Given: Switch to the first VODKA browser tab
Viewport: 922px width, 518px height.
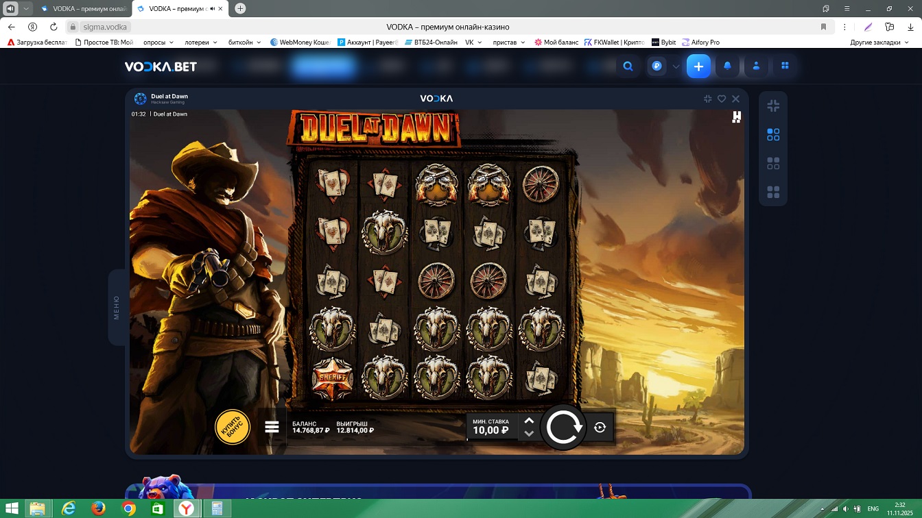Looking at the screenshot, I should pos(82,9).
